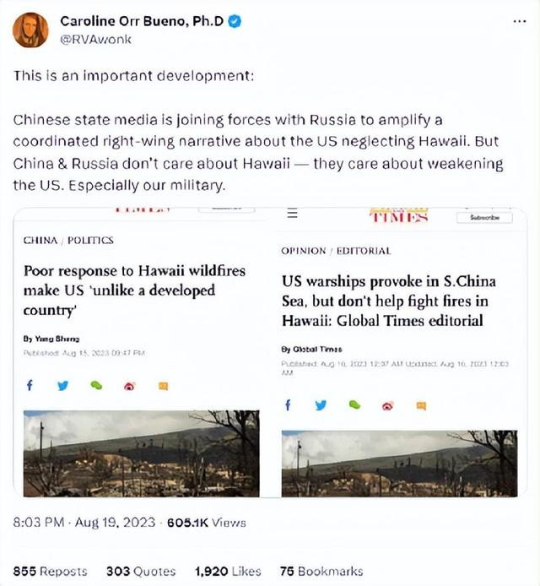Share the left article via Twitter icon
Screen dimensions: 540x586
[x=62, y=385]
